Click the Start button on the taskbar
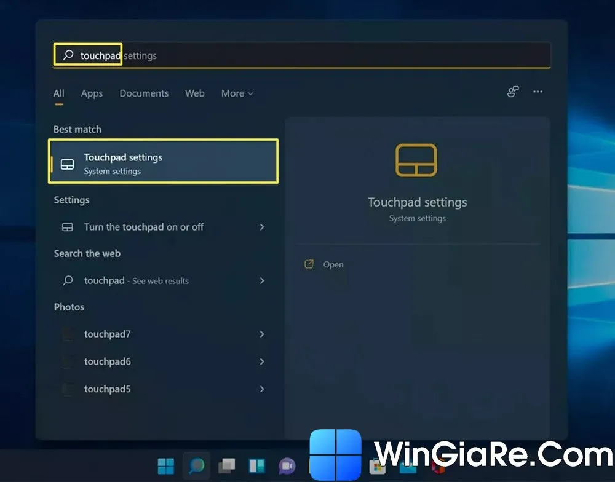Screen dimensions: 615x482 (166, 465)
